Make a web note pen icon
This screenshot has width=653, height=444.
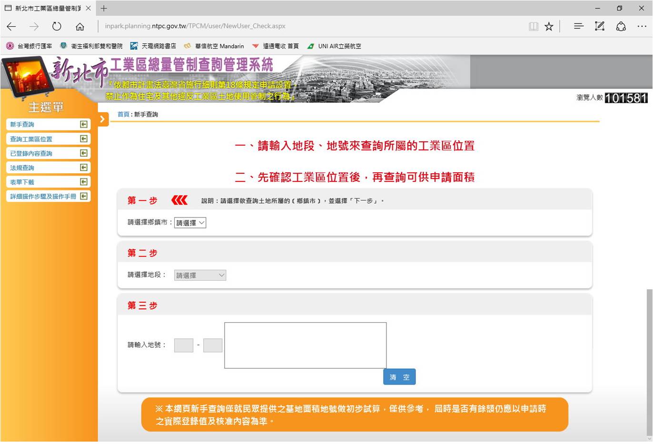point(600,27)
